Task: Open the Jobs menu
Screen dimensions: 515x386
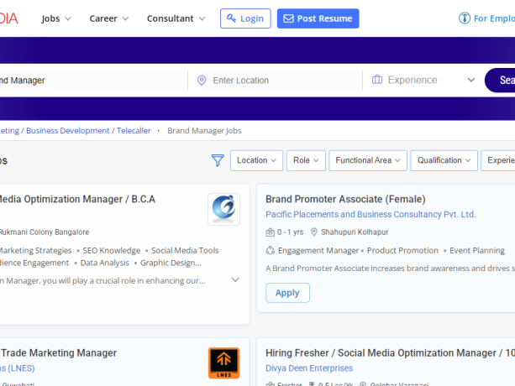Action: tap(56, 18)
